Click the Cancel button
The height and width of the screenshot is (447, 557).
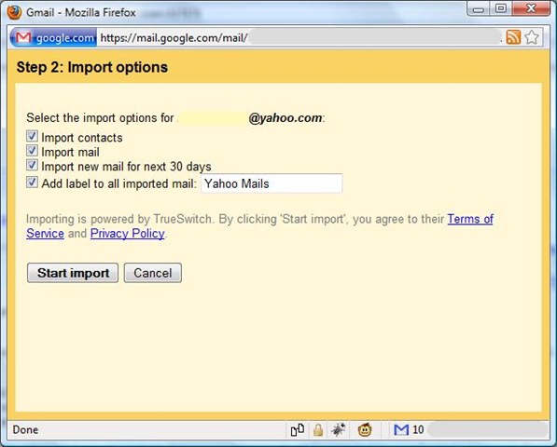coord(153,273)
